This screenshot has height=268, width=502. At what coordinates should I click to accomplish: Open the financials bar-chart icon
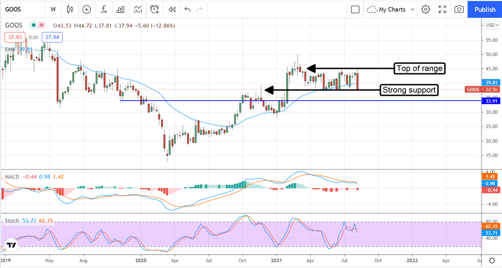120,9
